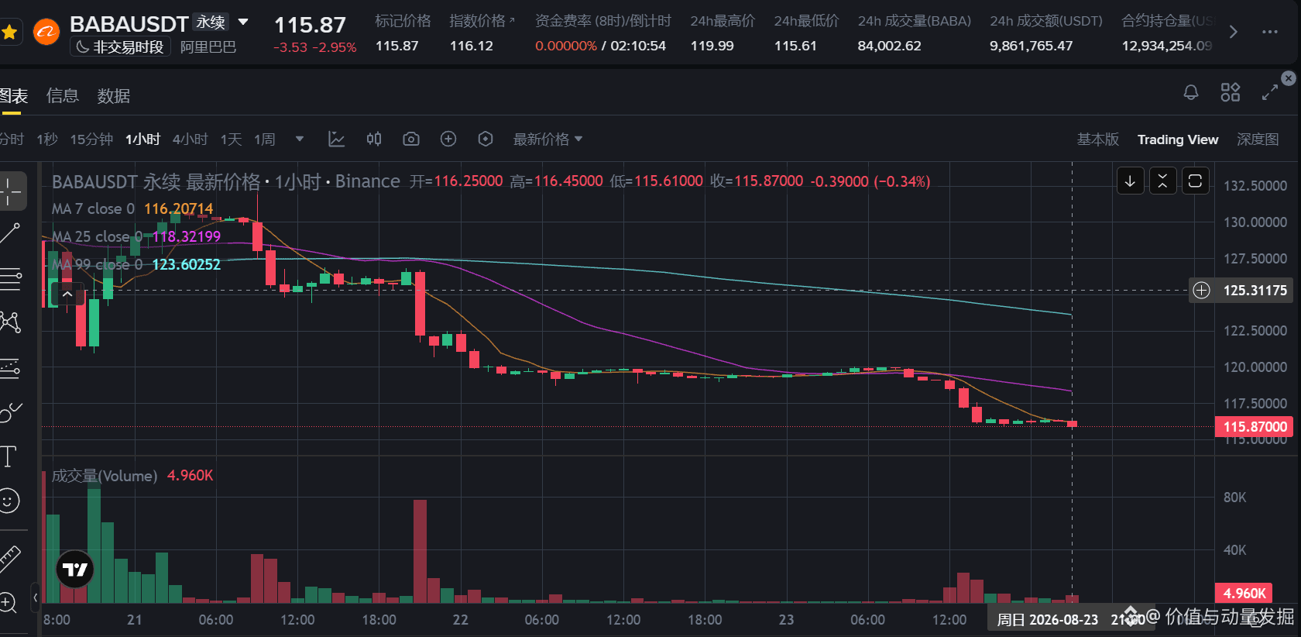Select the 15分钟 interval

click(x=91, y=139)
